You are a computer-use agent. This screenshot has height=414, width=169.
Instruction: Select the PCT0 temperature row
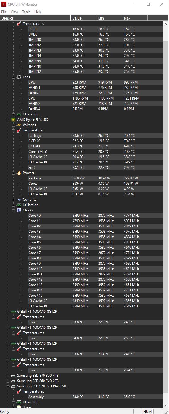point(95,29)
